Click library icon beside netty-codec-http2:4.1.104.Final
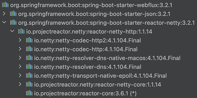The width and height of the screenshot is (197, 98). coord(29,40)
